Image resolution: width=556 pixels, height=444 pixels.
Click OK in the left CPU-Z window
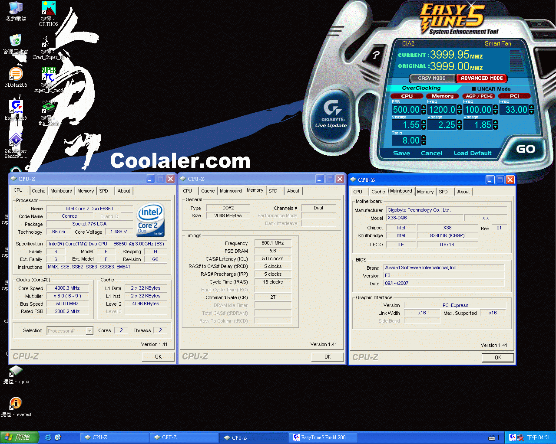point(158,357)
